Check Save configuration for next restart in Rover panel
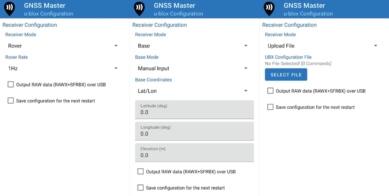This screenshot has height=196, width=389. (x=11, y=100)
